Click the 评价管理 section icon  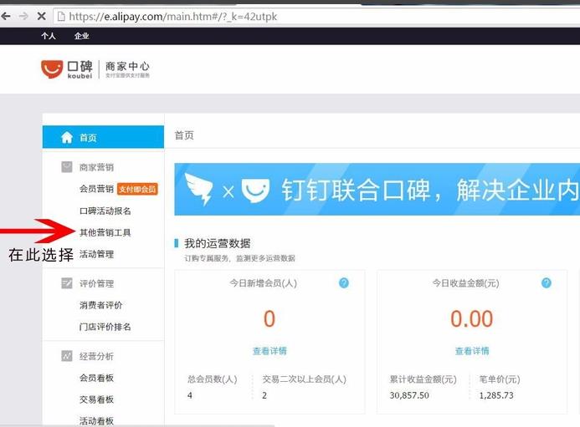(67, 283)
